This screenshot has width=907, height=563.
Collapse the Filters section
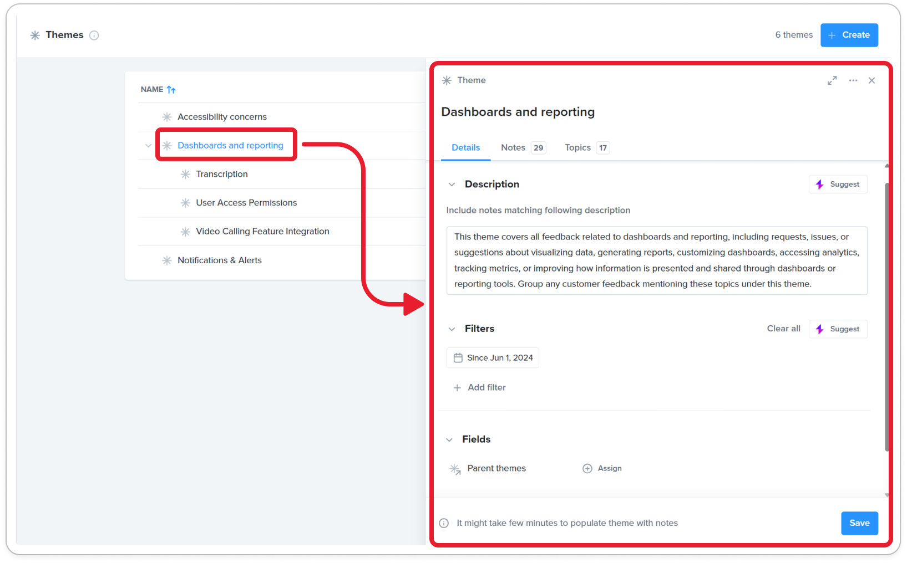tap(452, 329)
